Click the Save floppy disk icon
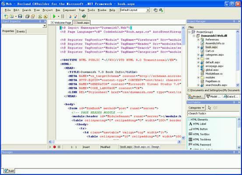This screenshot has height=175, width=242. point(20,16)
